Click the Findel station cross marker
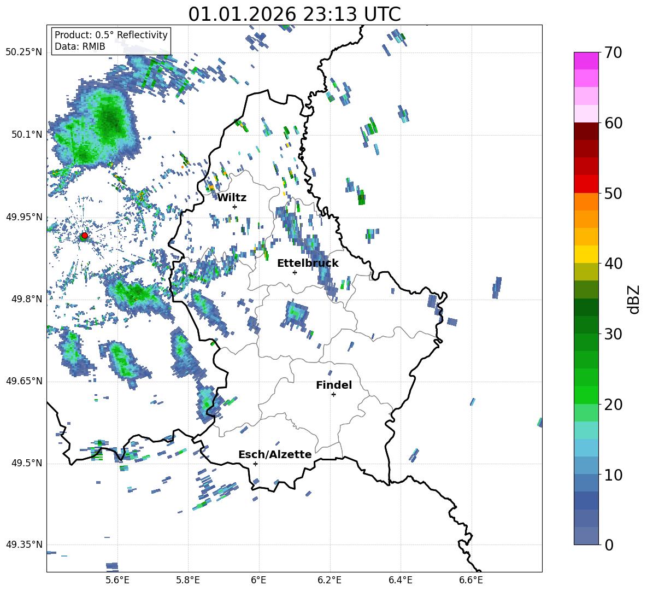Image resolution: width=647 pixels, height=591 pixels. click(x=333, y=395)
